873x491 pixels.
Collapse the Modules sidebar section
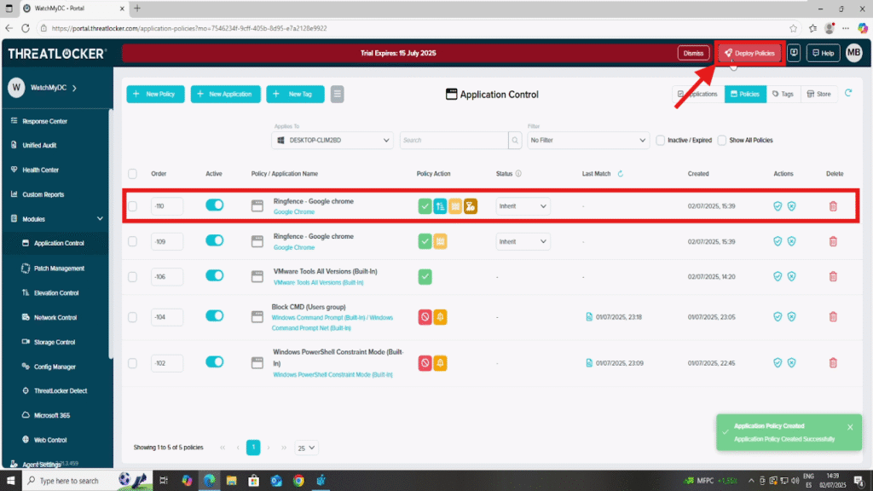[100, 219]
